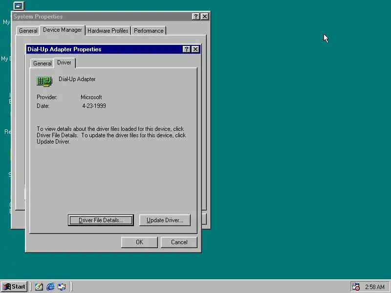Click the Dial-Up Adapter network card icon

coord(44,82)
